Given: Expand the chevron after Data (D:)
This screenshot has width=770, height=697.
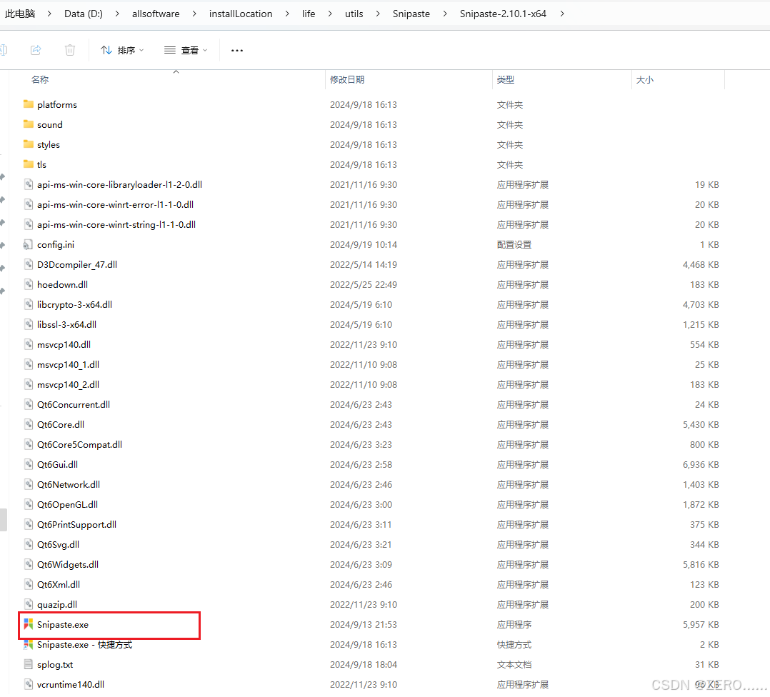Looking at the screenshot, I should click(117, 14).
